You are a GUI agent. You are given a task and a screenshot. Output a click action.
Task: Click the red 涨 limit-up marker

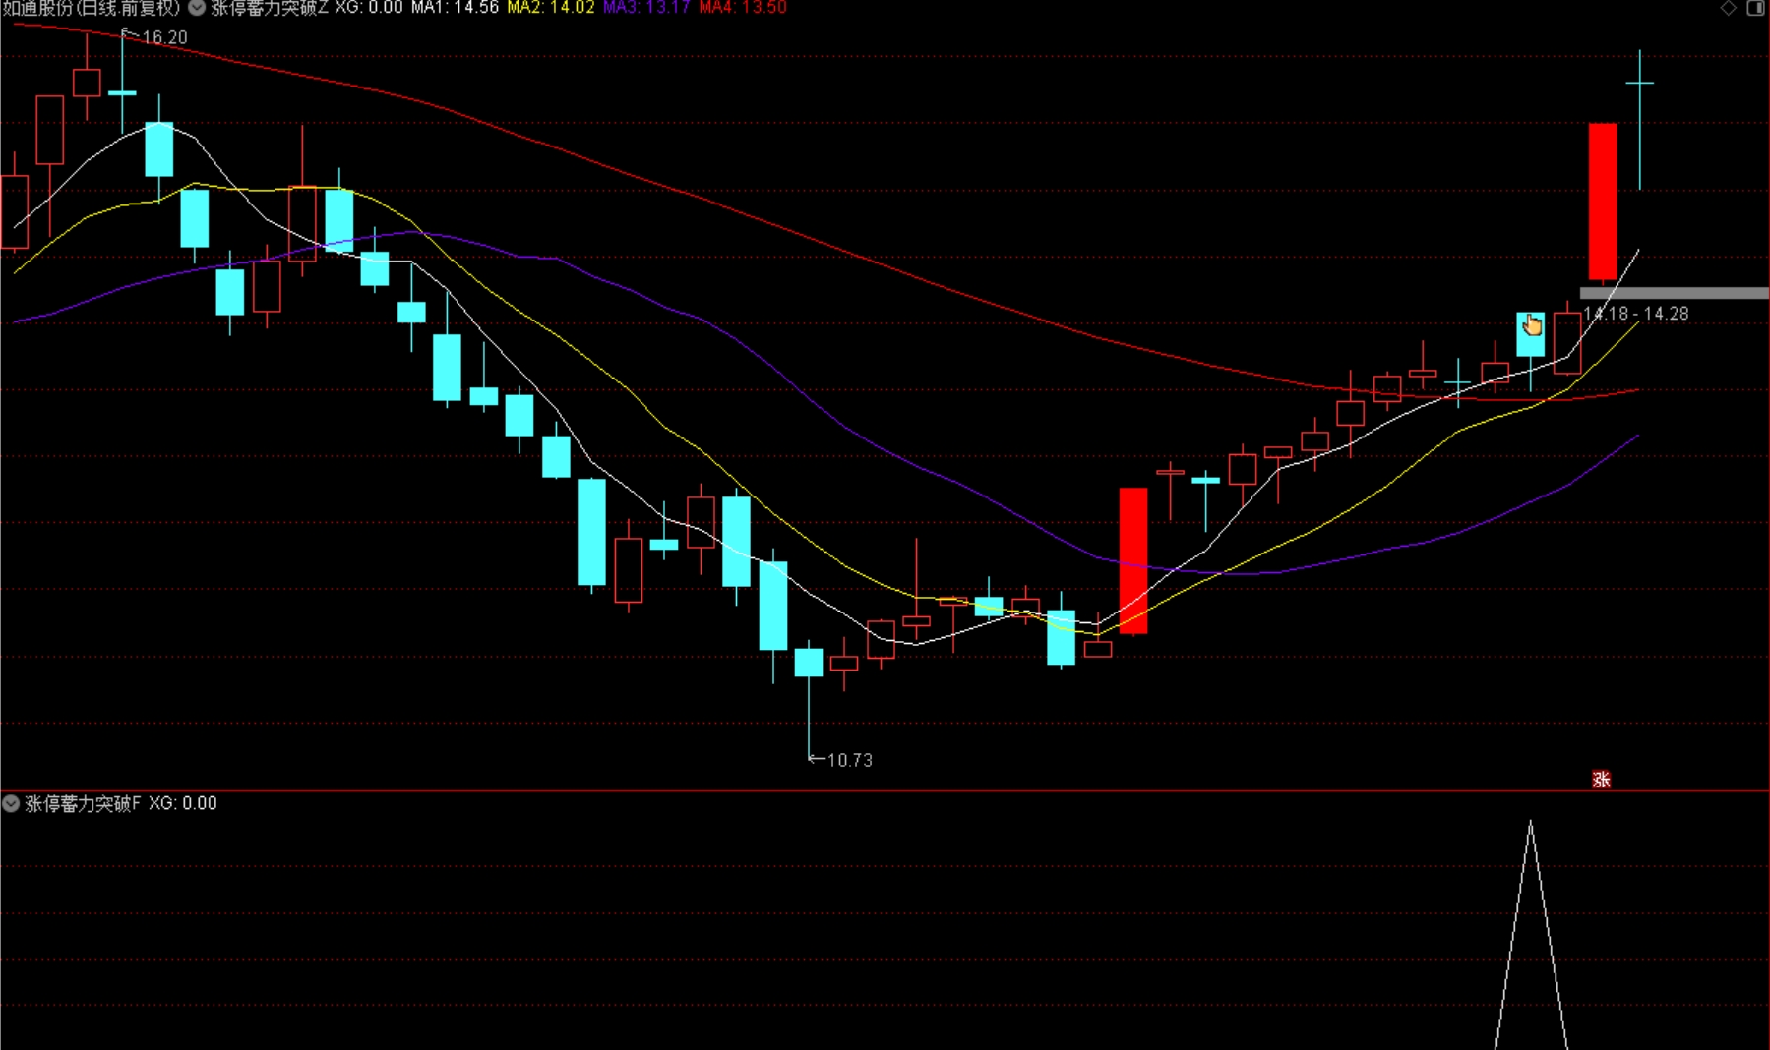[x=1601, y=780]
